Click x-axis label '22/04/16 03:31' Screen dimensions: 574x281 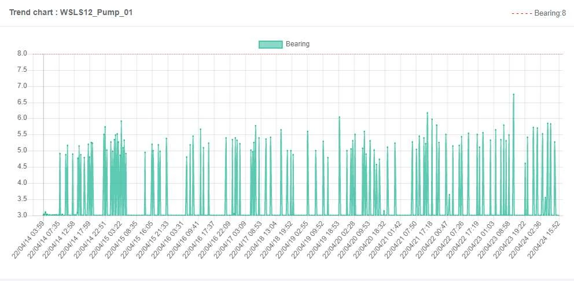pyautogui.click(x=168, y=240)
